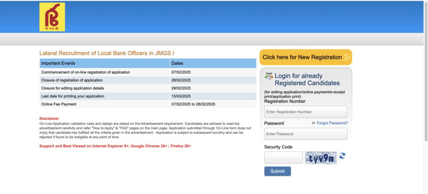Open the Forgot Password link
The width and height of the screenshot is (428, 194).
(332, 123)
